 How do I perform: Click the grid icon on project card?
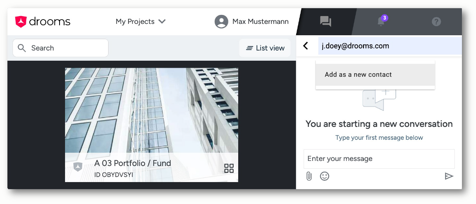pos(229,168)
